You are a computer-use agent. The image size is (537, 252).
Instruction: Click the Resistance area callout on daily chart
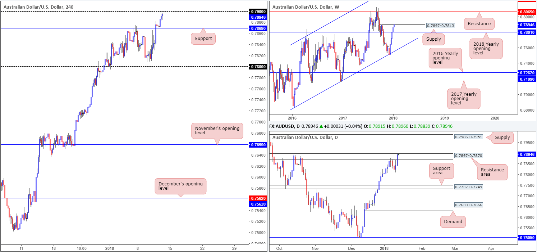(x=492, y=172)
